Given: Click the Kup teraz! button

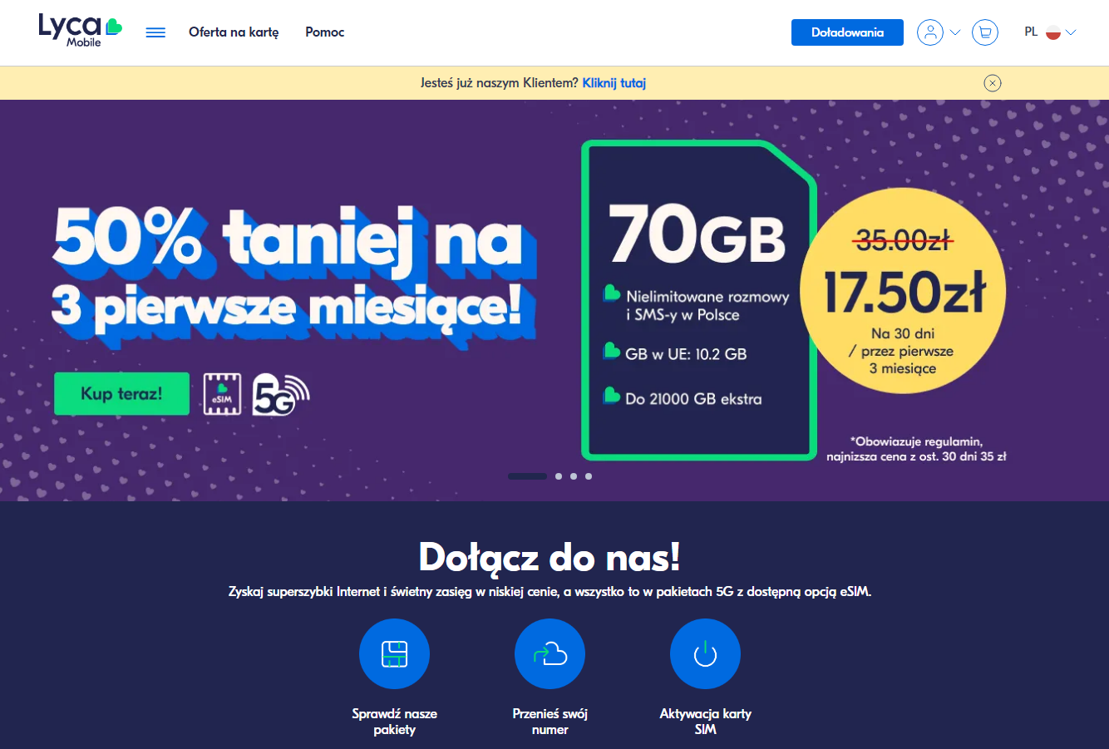Looking at the screenshot, I should (121, 393).
